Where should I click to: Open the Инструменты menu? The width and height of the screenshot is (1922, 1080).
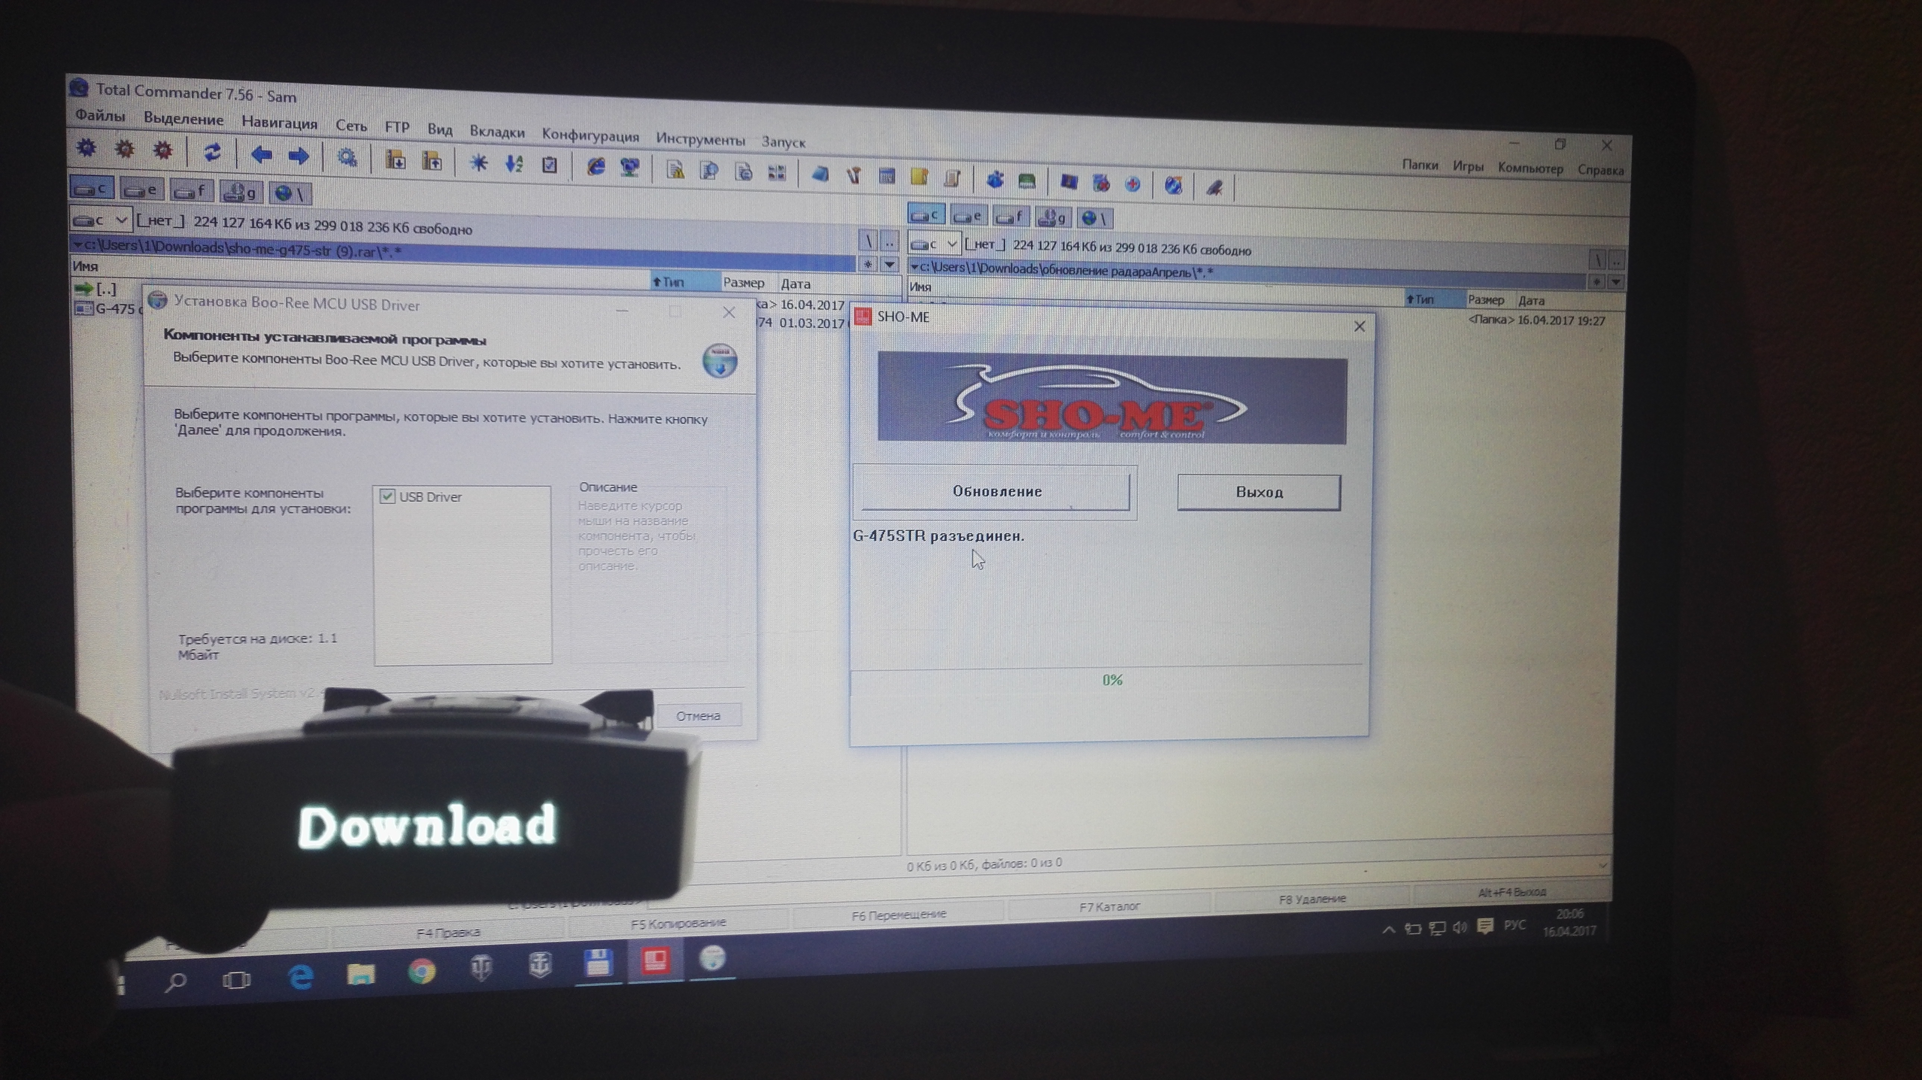(701, 139)
